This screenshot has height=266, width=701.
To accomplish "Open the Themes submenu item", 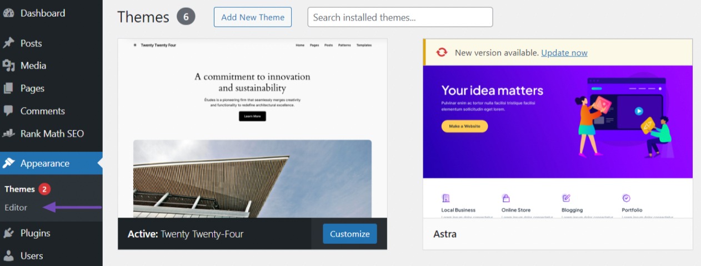I will click(19, 189).
